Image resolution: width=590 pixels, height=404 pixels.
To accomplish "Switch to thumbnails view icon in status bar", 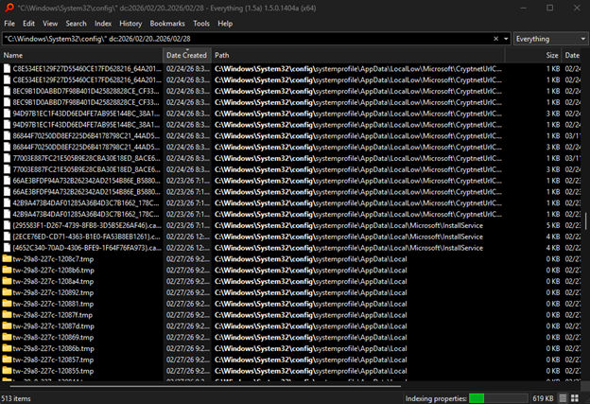I will click(577, 397).
